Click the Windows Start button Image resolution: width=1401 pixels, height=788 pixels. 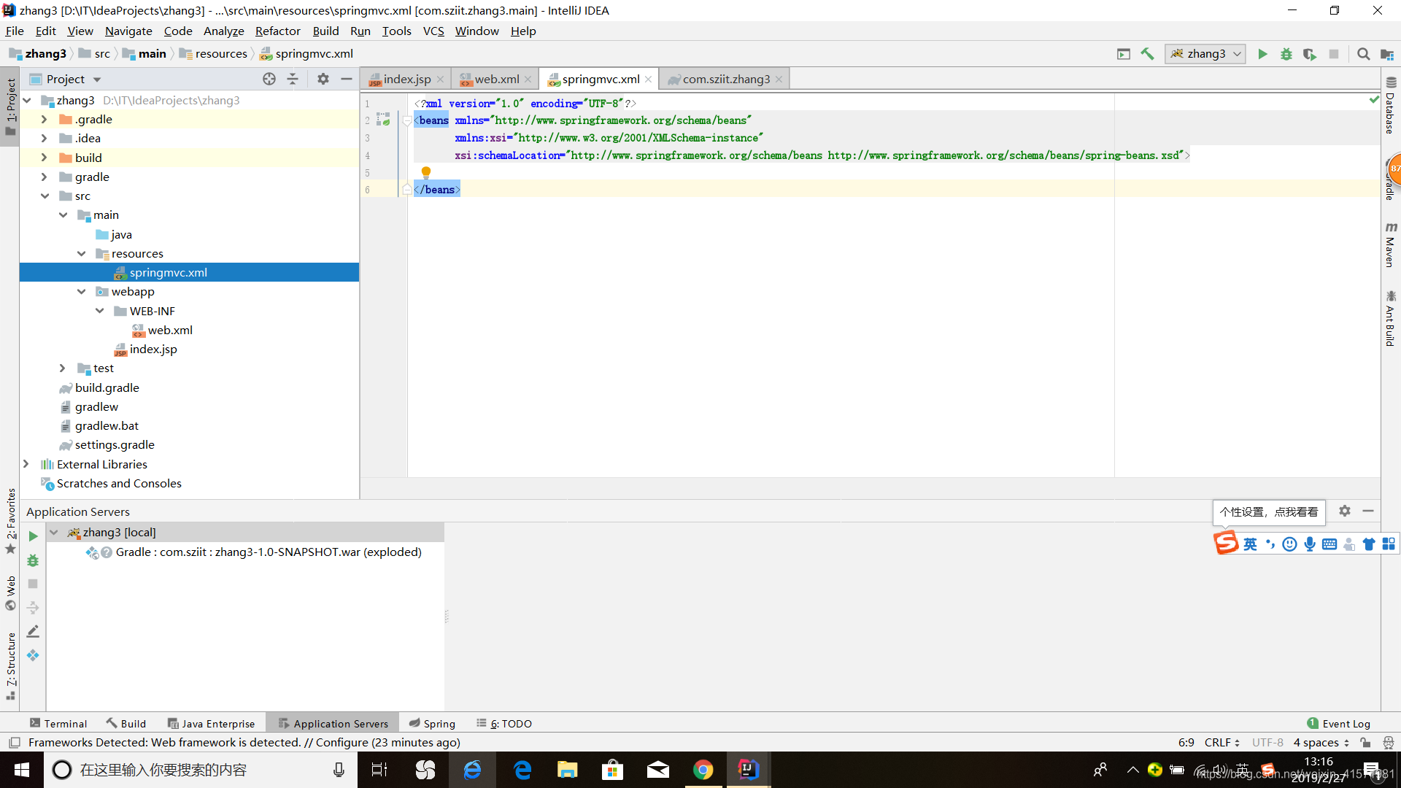[x=21, y=770]
